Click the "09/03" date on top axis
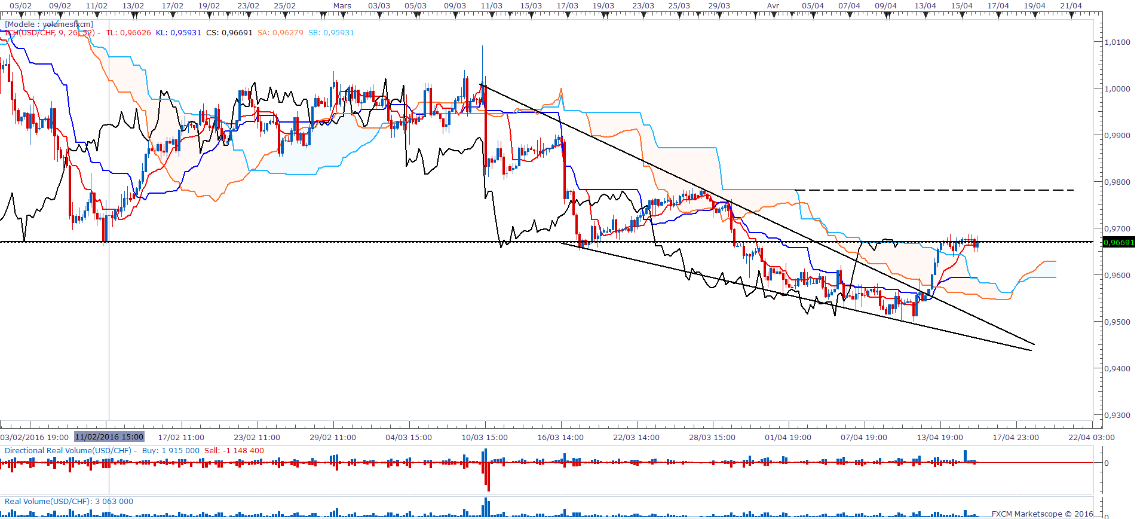1137x519 pixels. 455,6
